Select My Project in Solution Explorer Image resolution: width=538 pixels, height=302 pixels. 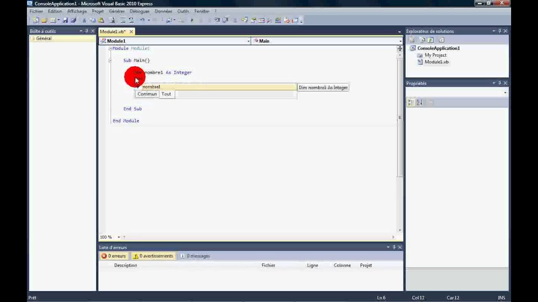coord(435,55)
